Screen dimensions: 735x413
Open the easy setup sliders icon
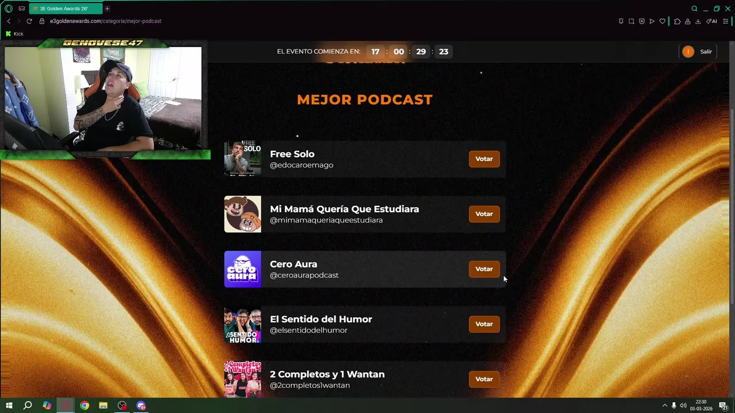click(x=725, y=21)
